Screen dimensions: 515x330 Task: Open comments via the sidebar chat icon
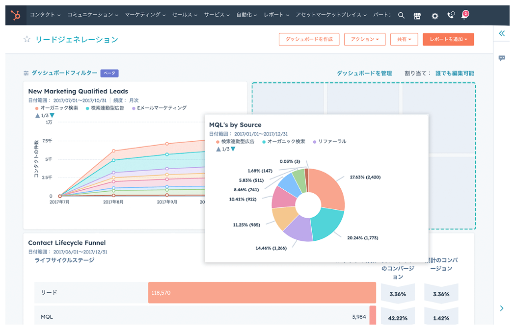502,58
